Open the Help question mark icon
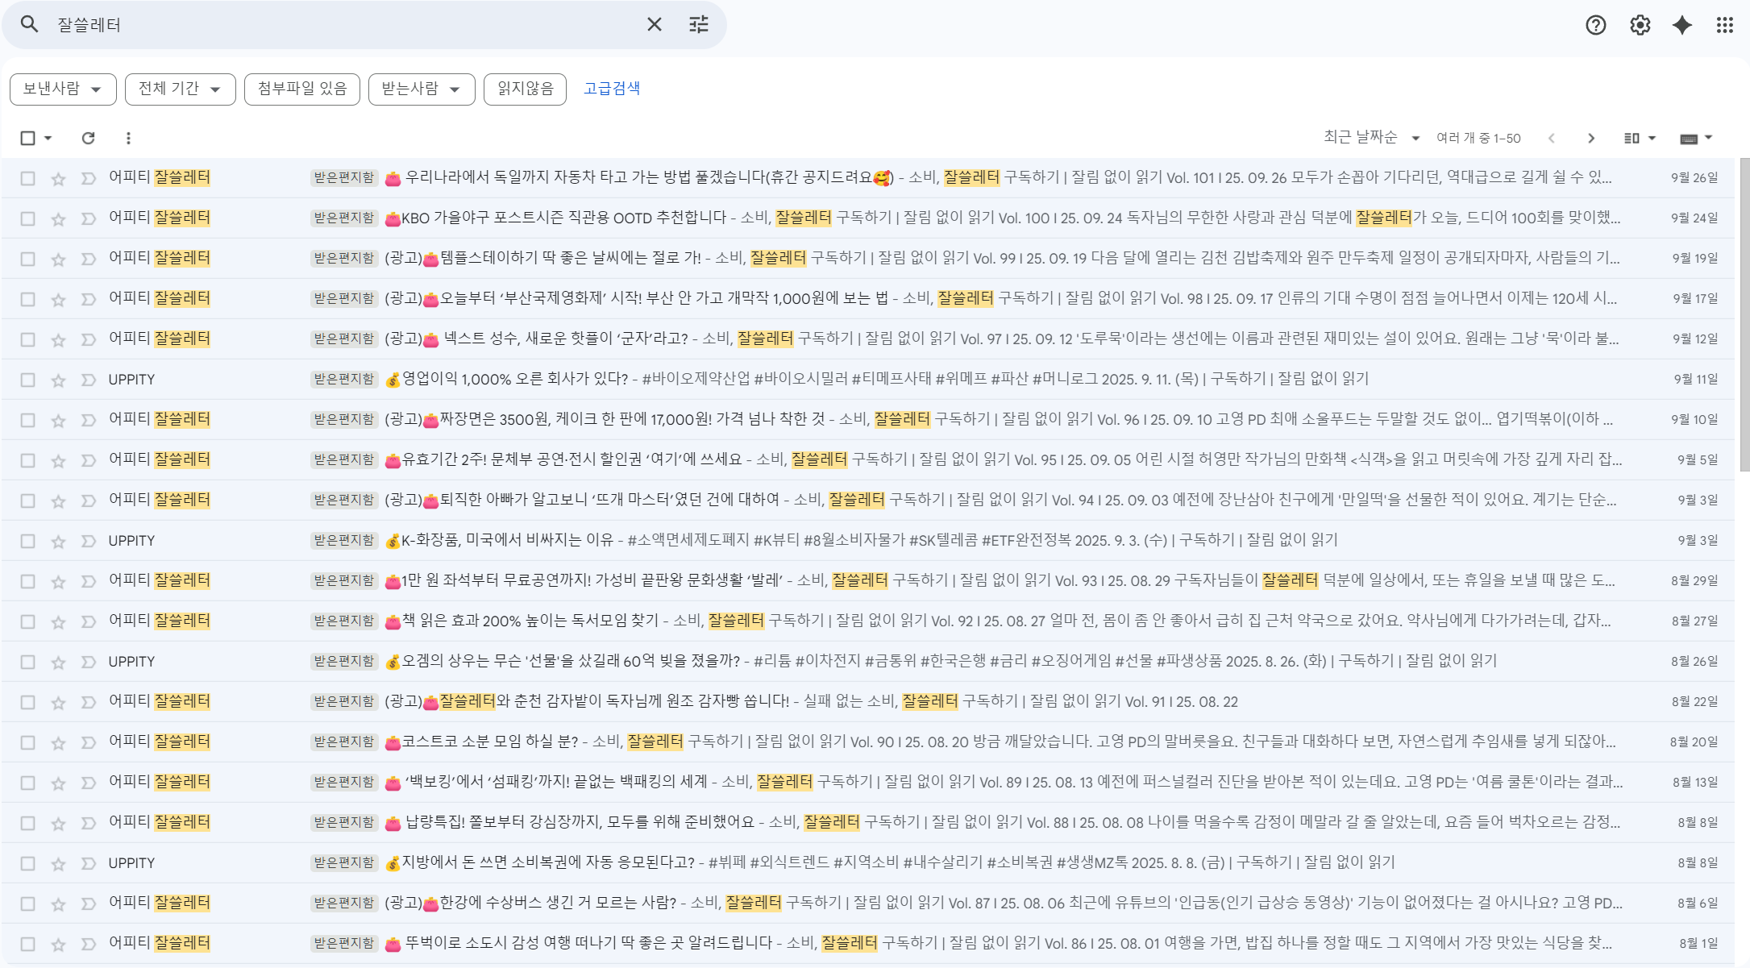 tap(1595, 25)
